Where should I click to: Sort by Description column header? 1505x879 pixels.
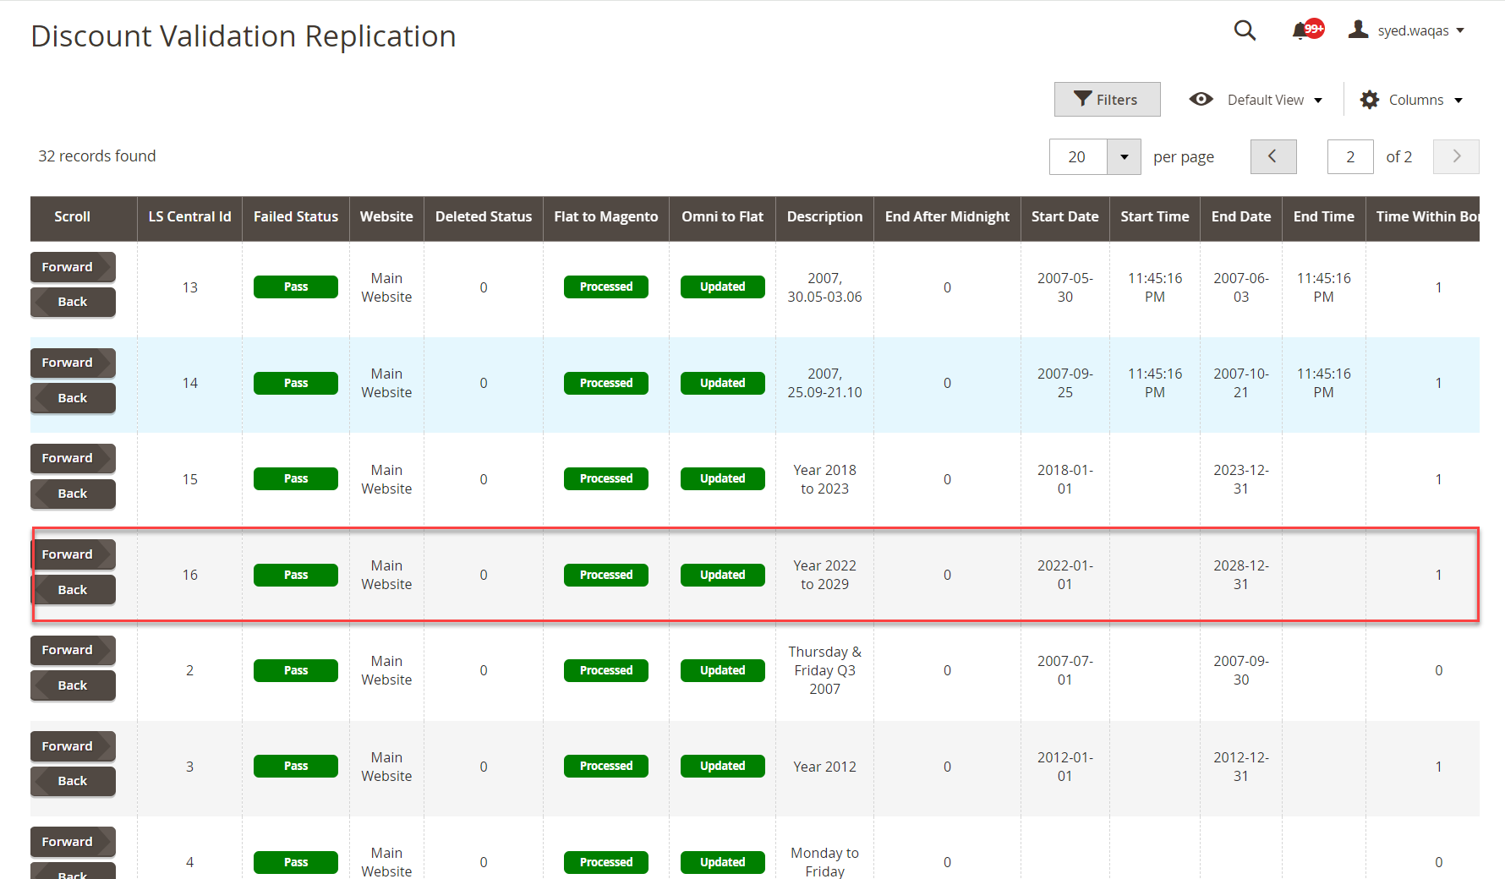pos(824,217)
